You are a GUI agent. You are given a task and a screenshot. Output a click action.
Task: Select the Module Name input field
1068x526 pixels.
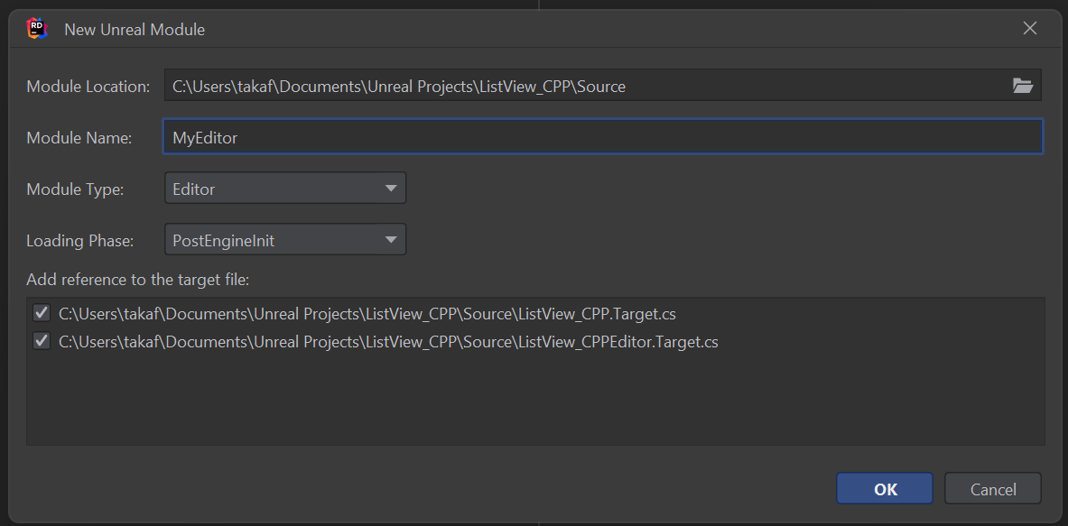click(x=451, y=136)
